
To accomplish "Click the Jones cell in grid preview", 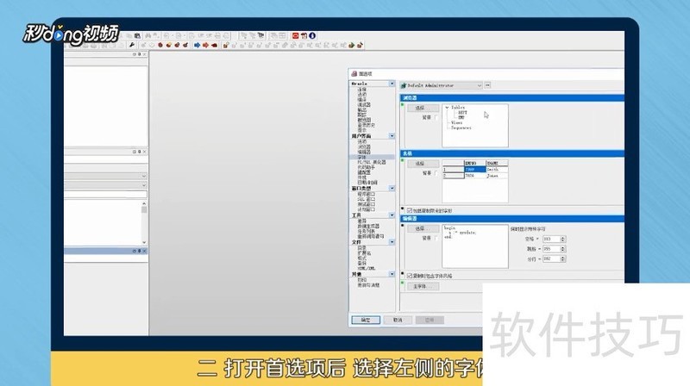I will click(x=497, y=176).
